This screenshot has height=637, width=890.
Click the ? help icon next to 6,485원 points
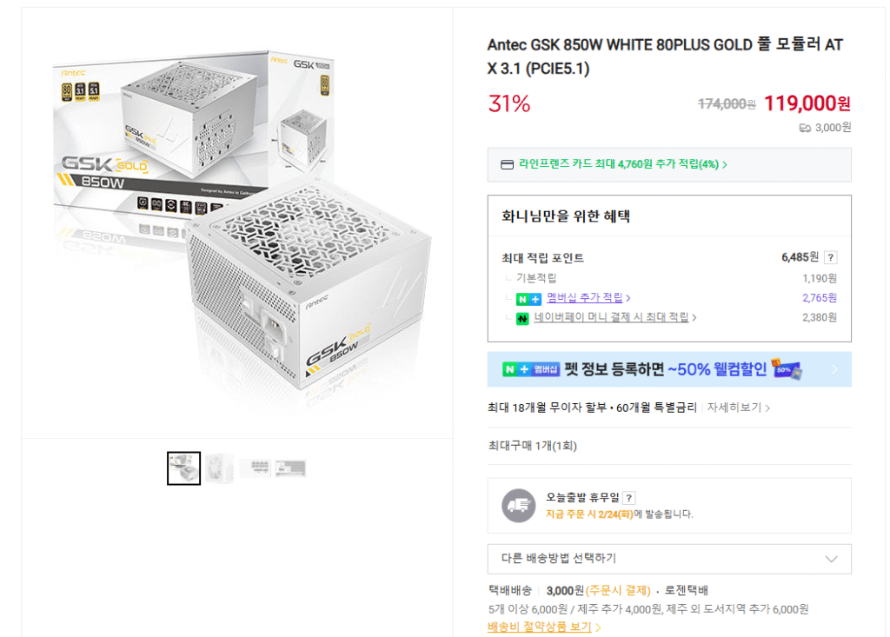(x=832, y=255)
